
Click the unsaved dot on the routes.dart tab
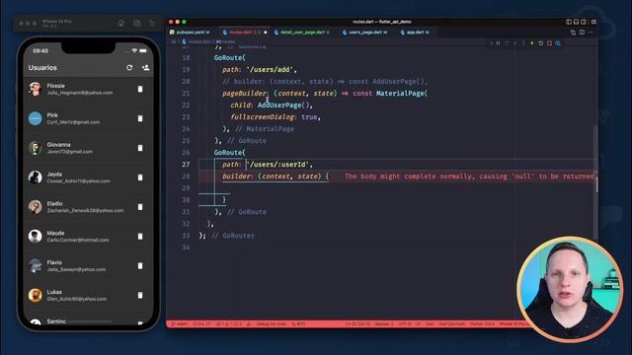click(266, 33)
